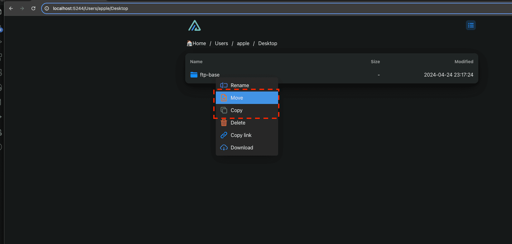The image size is (512, 244).
Task: Click Desktop in the breadcrumb
Action: click(x=268, y=43)
